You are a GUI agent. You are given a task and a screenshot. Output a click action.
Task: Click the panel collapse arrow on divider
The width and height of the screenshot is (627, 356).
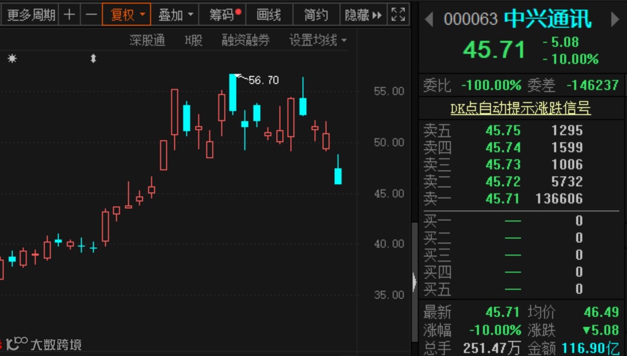pos(414,282)
